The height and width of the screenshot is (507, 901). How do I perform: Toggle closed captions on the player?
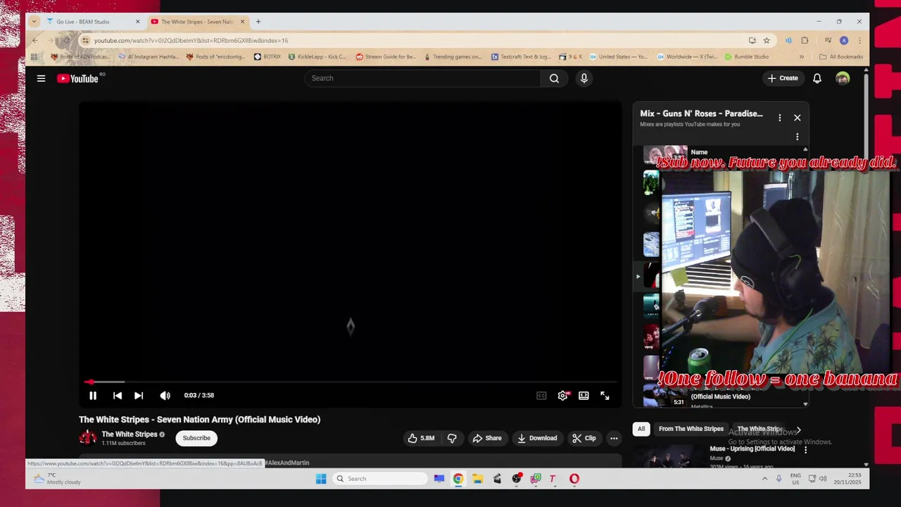tap(541, 396)
